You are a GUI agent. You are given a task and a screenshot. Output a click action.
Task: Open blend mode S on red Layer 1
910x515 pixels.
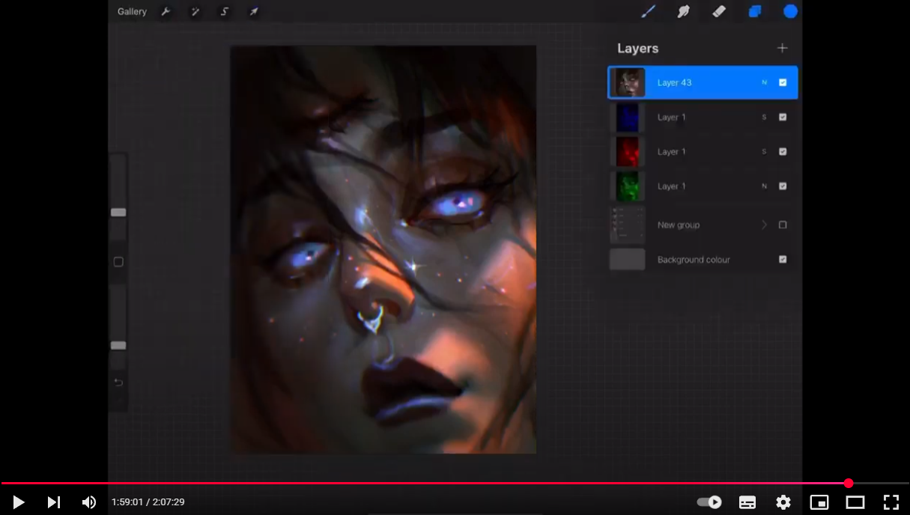click(x=764, y=151)
